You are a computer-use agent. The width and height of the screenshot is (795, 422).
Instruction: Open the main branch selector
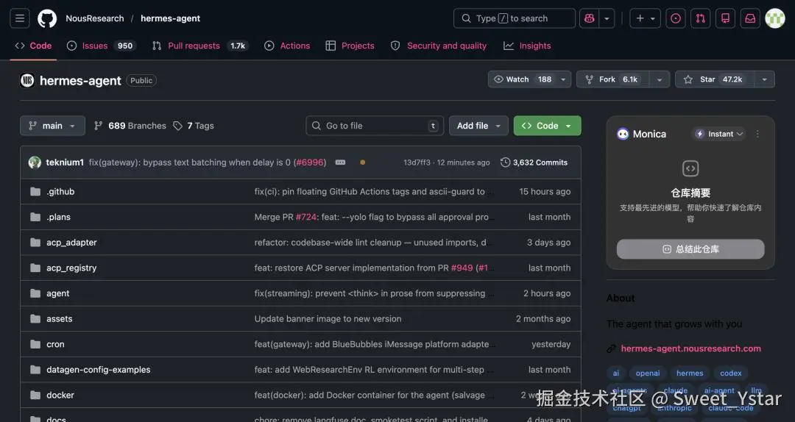(x=52, y=126)
